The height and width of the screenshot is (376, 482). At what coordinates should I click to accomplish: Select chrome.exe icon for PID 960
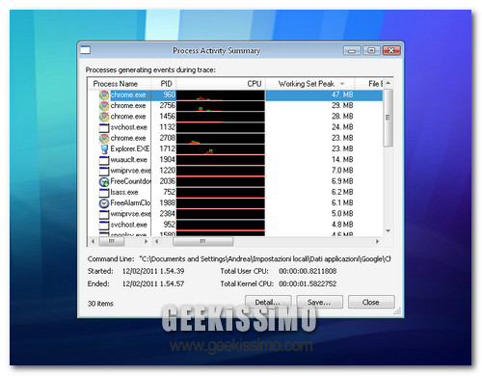[104, 95]
